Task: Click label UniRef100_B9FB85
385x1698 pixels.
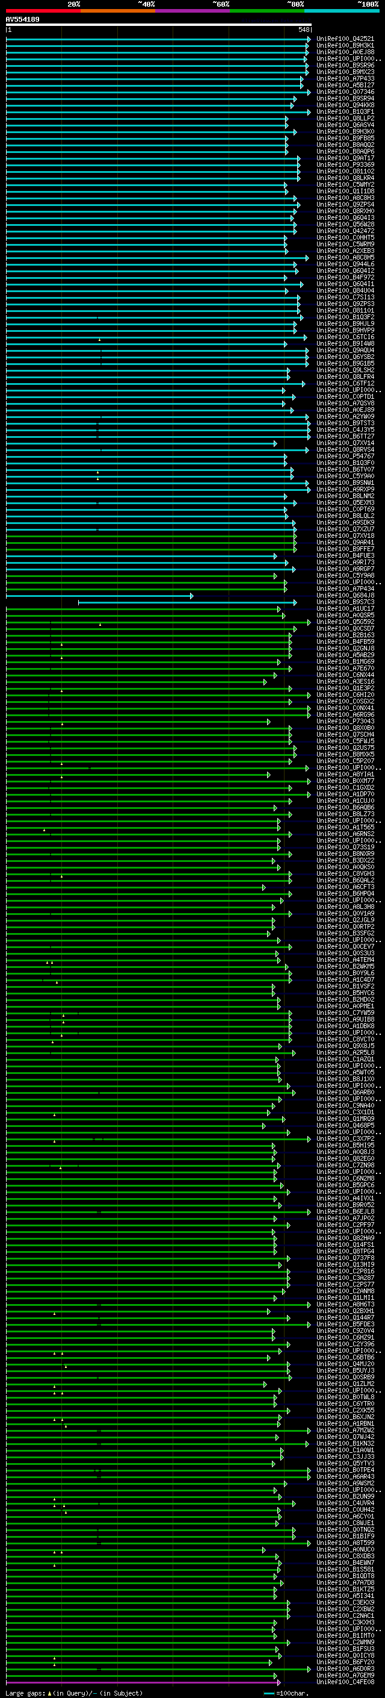Action: (x=345, y=138)
